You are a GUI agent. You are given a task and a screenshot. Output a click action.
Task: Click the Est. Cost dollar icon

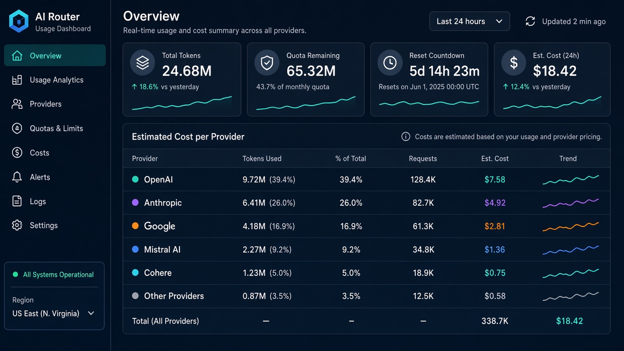[x=514, y=63]
